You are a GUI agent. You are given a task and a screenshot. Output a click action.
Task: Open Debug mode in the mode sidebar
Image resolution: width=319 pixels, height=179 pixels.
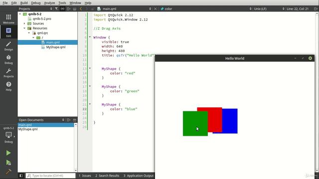8,59
